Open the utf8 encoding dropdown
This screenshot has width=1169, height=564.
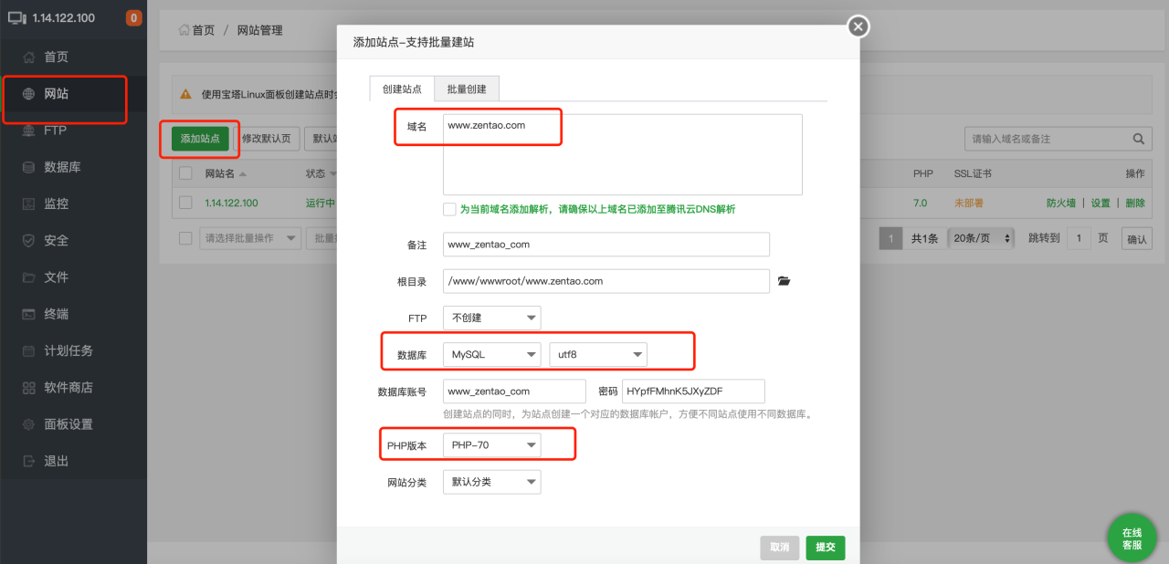[x=597, y=354]
